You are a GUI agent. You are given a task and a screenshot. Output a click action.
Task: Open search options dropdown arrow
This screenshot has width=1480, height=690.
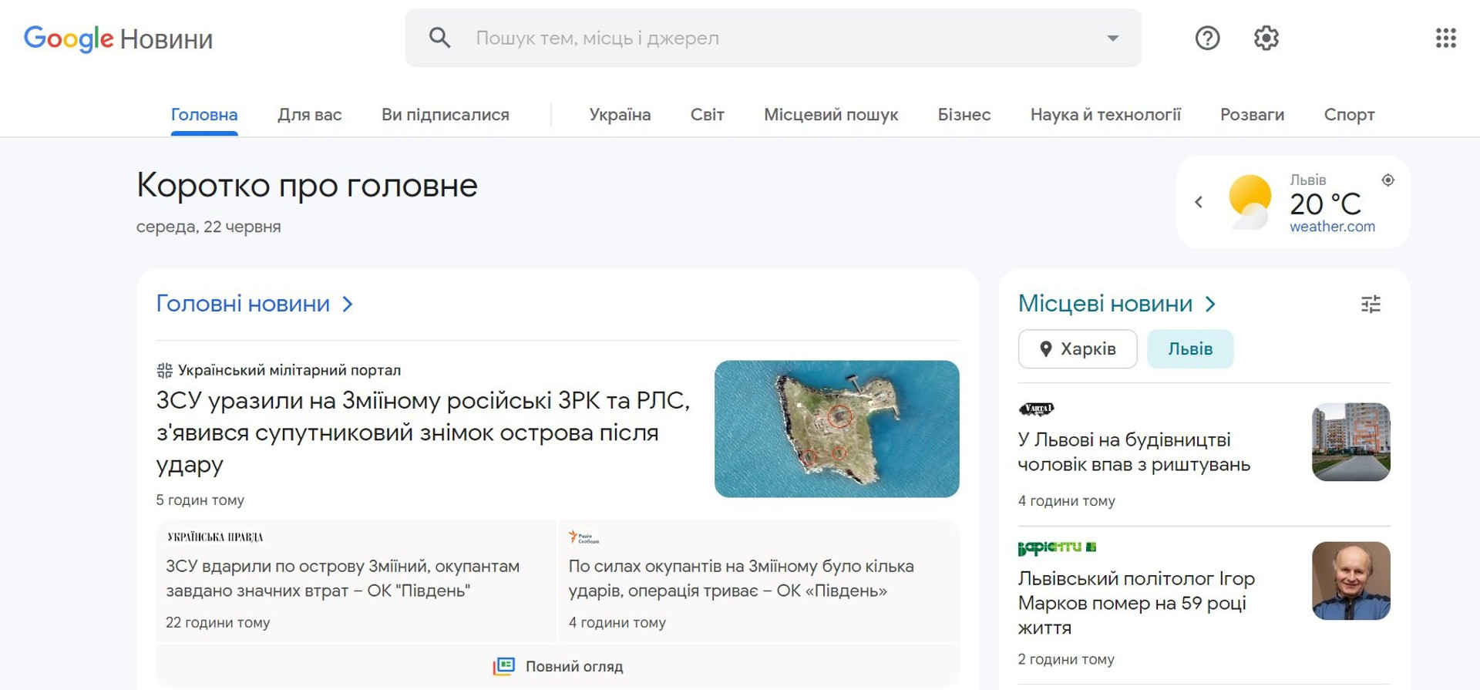point(1112,38)
